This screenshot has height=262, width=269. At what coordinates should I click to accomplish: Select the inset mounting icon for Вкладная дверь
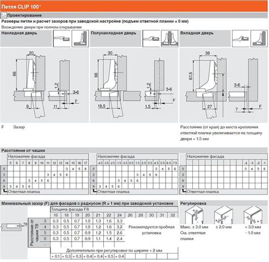[x=259, y=39]
